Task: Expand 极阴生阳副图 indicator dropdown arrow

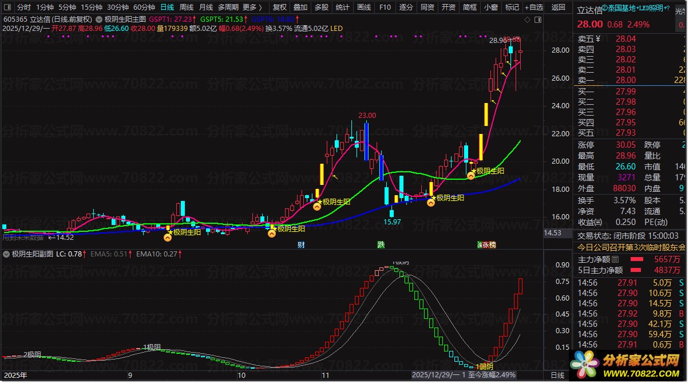Action: [7, 253]
